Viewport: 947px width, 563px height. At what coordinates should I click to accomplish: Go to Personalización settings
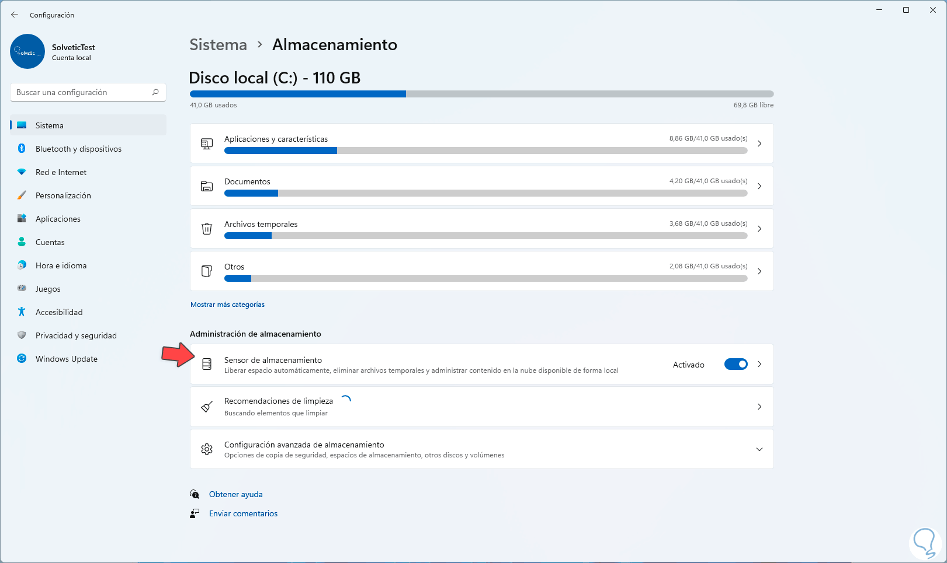click(x=63, y=195)
